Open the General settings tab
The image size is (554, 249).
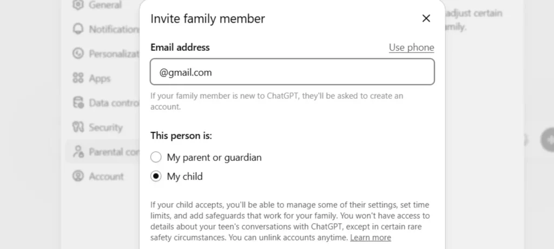pyautogui.click(x=105, y=5)
